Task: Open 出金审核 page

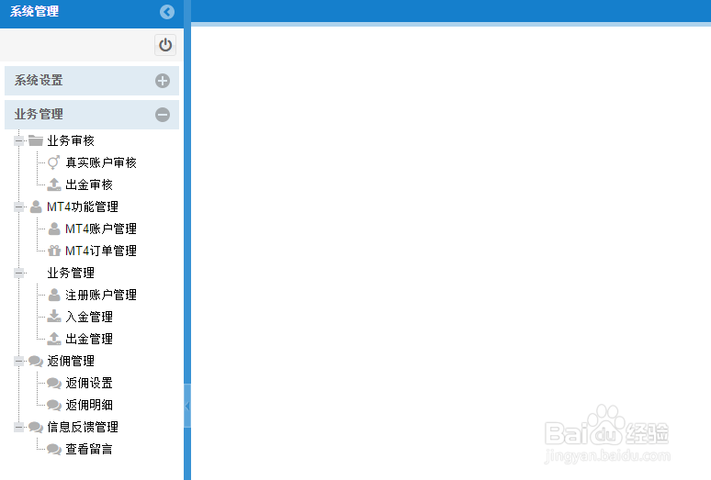Action: [x=89, y=184]
